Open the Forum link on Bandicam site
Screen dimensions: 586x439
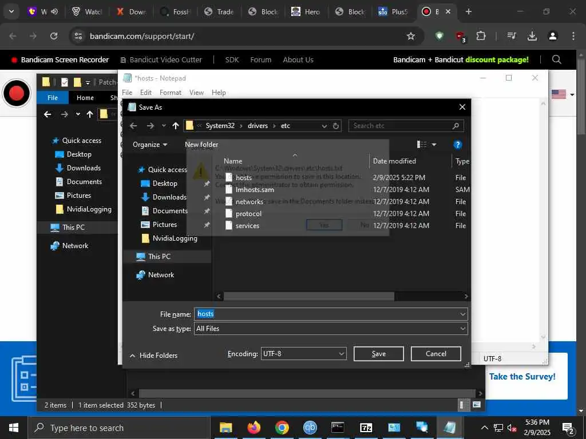click(260, 59)
